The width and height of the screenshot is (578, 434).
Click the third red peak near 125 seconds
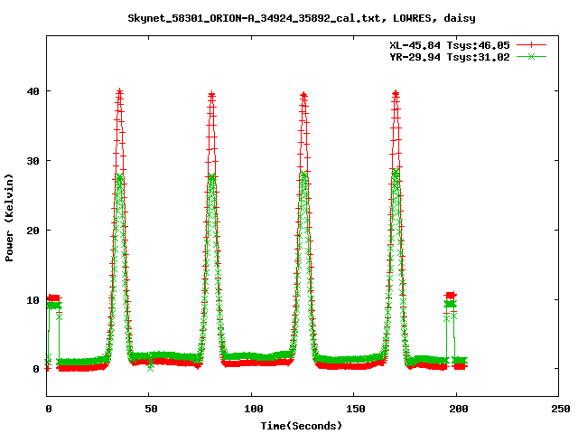pos(303,96)
